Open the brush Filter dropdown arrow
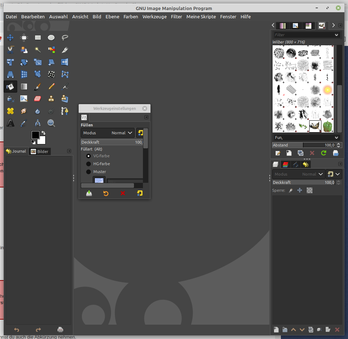This screenshot has width=348, height=339. tap(336, 35)
